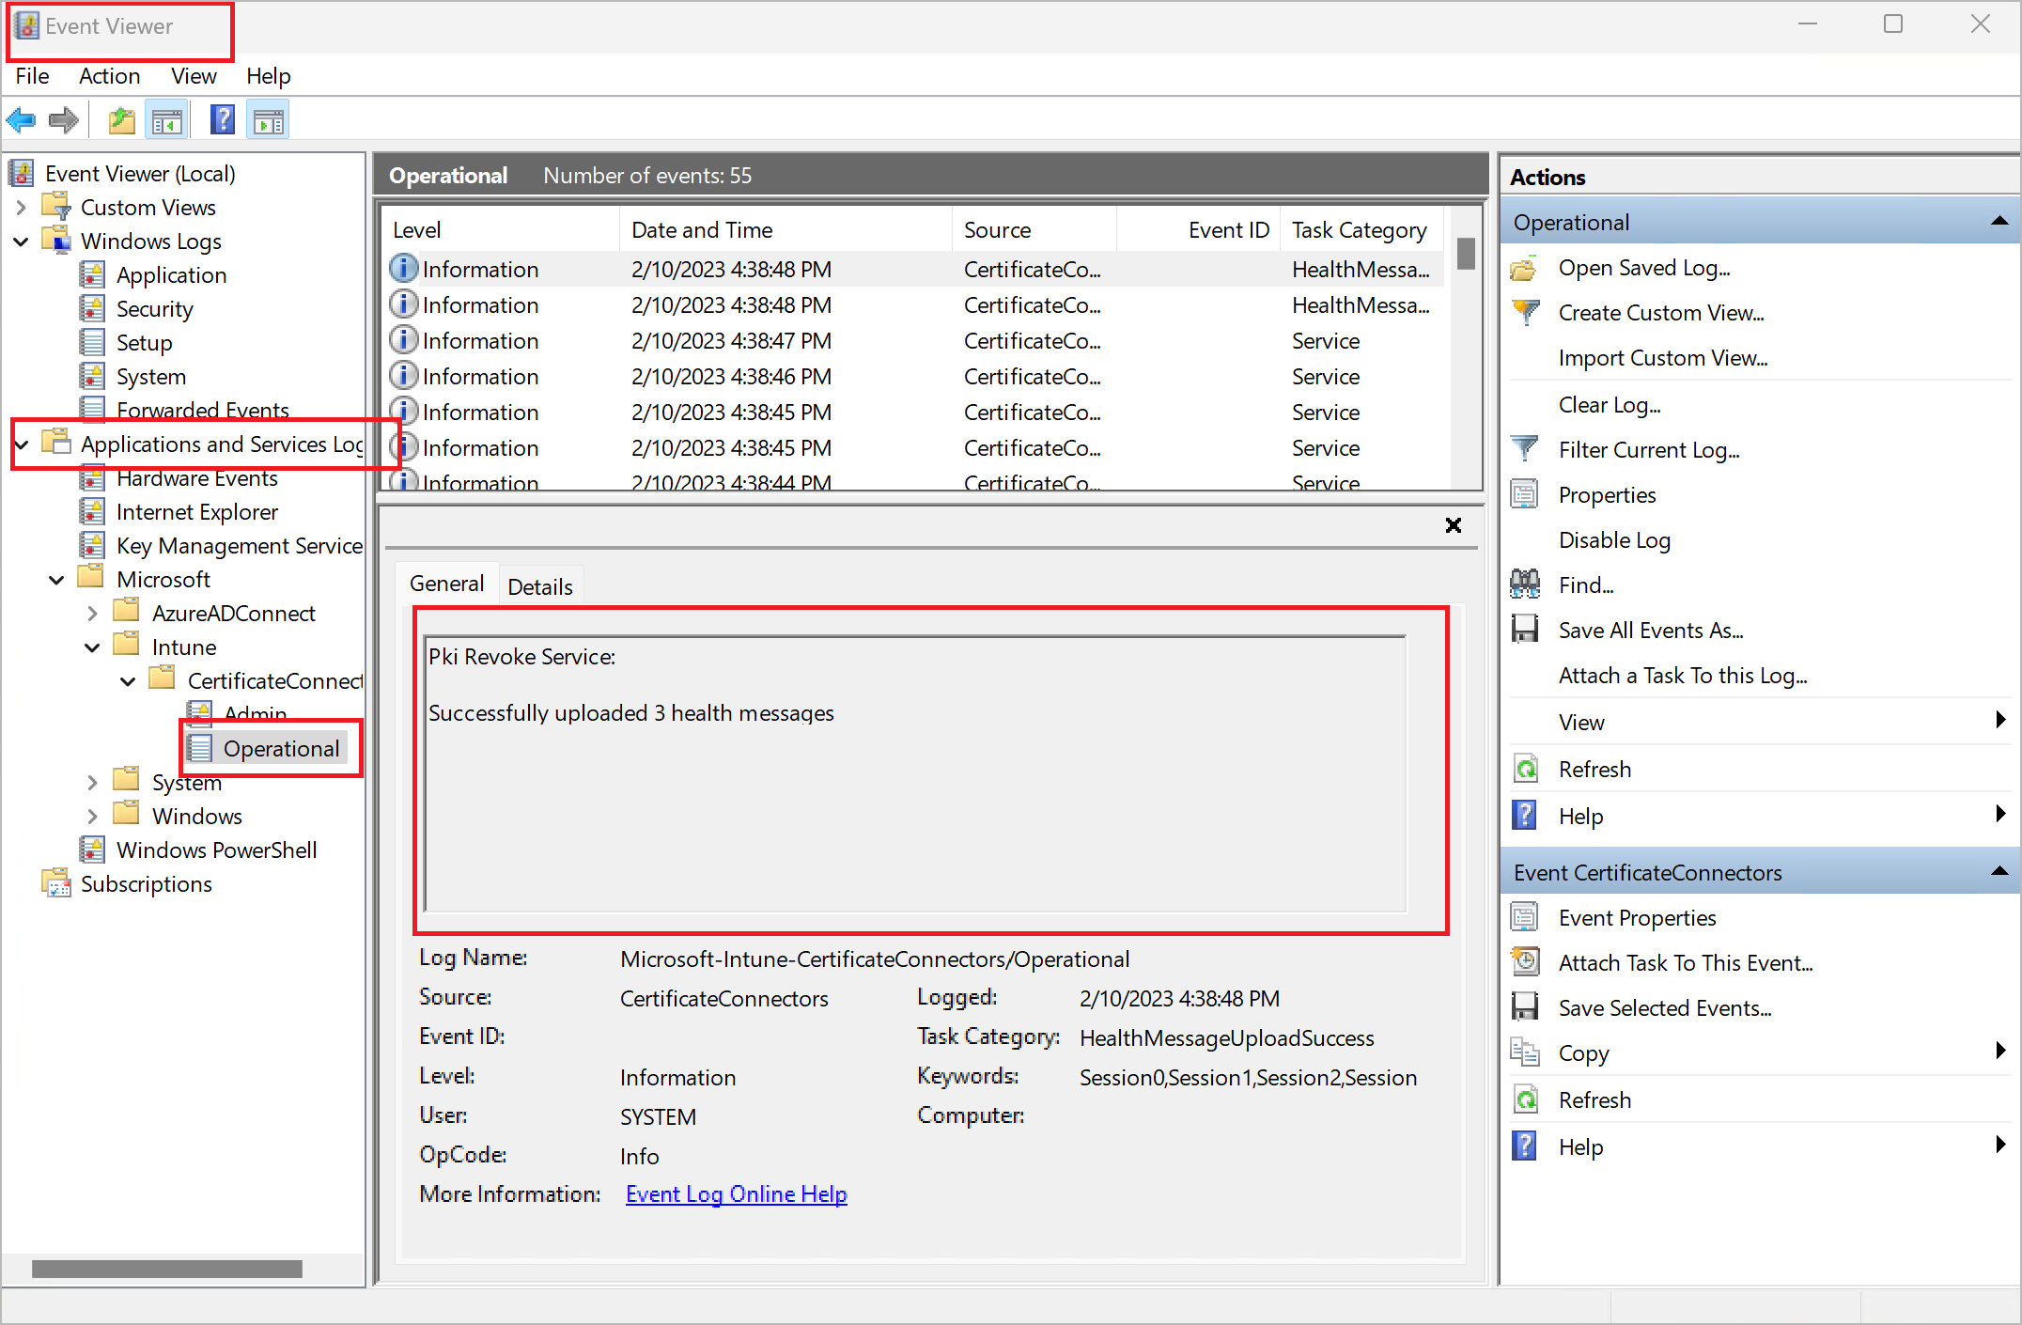Click the Find binoculars icon

(1524, 585)
